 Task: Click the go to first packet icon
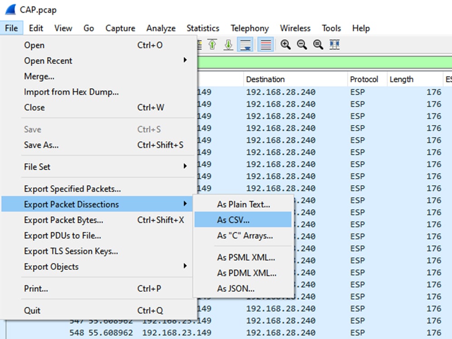click(212, 45)
